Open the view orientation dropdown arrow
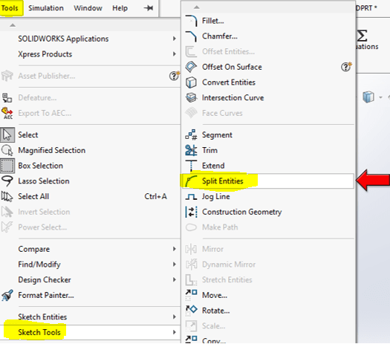Image resolution: width=390 pixels, height=344 pixels. 380,97
